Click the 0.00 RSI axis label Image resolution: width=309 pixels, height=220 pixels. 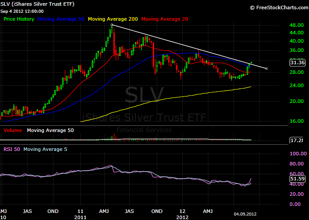click(x=295, y=204)
